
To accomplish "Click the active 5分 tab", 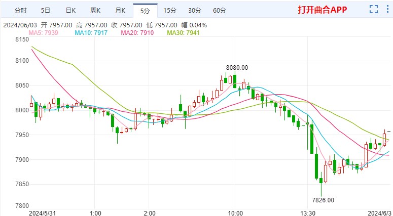I will (x=145, y=11).
